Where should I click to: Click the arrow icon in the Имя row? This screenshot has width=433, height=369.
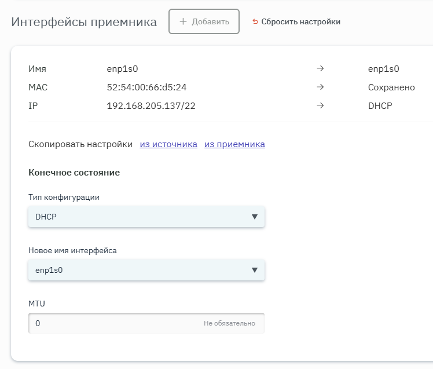tap(320, 69)
